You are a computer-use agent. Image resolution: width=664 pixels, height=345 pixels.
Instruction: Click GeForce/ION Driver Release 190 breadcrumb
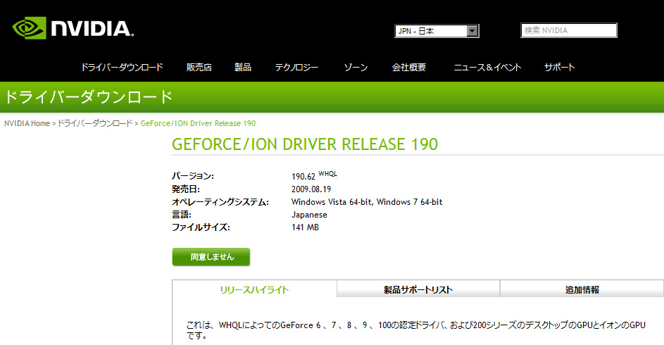point(198,123)
